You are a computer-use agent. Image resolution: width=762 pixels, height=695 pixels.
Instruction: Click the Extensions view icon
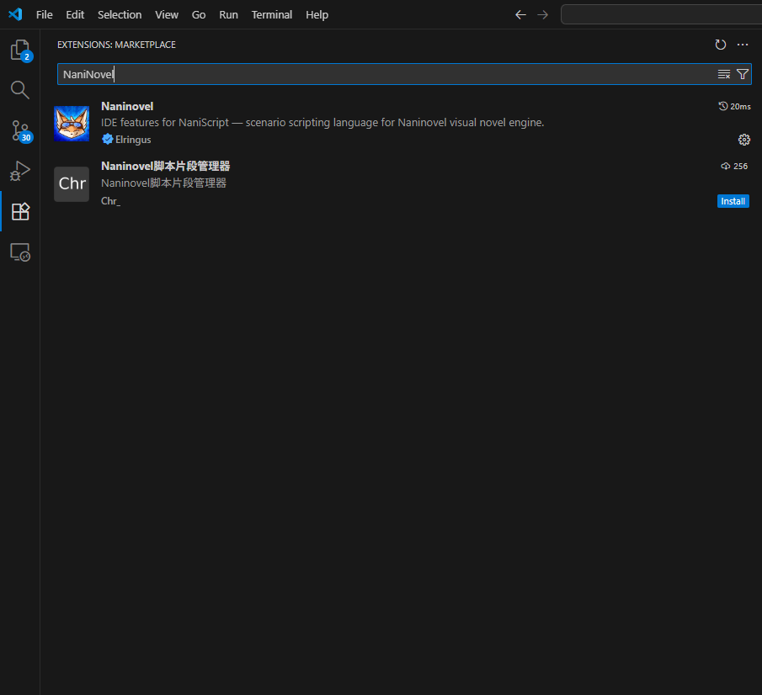(x=20, y=211)
